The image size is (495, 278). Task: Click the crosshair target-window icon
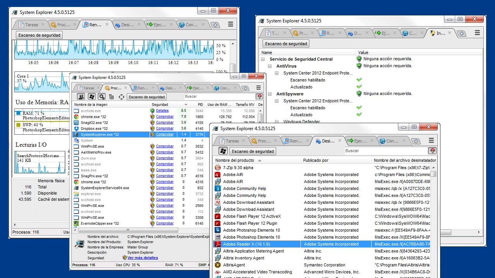click(121, 97)
